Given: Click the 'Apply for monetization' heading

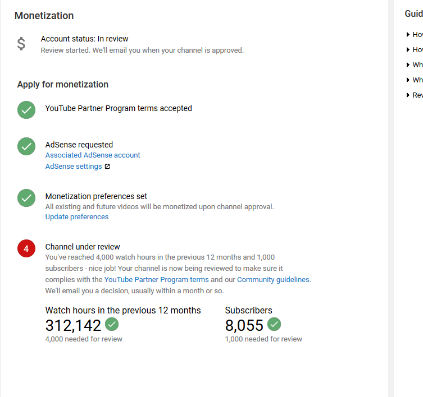Looking at the screenshot, I should point(63,84).
